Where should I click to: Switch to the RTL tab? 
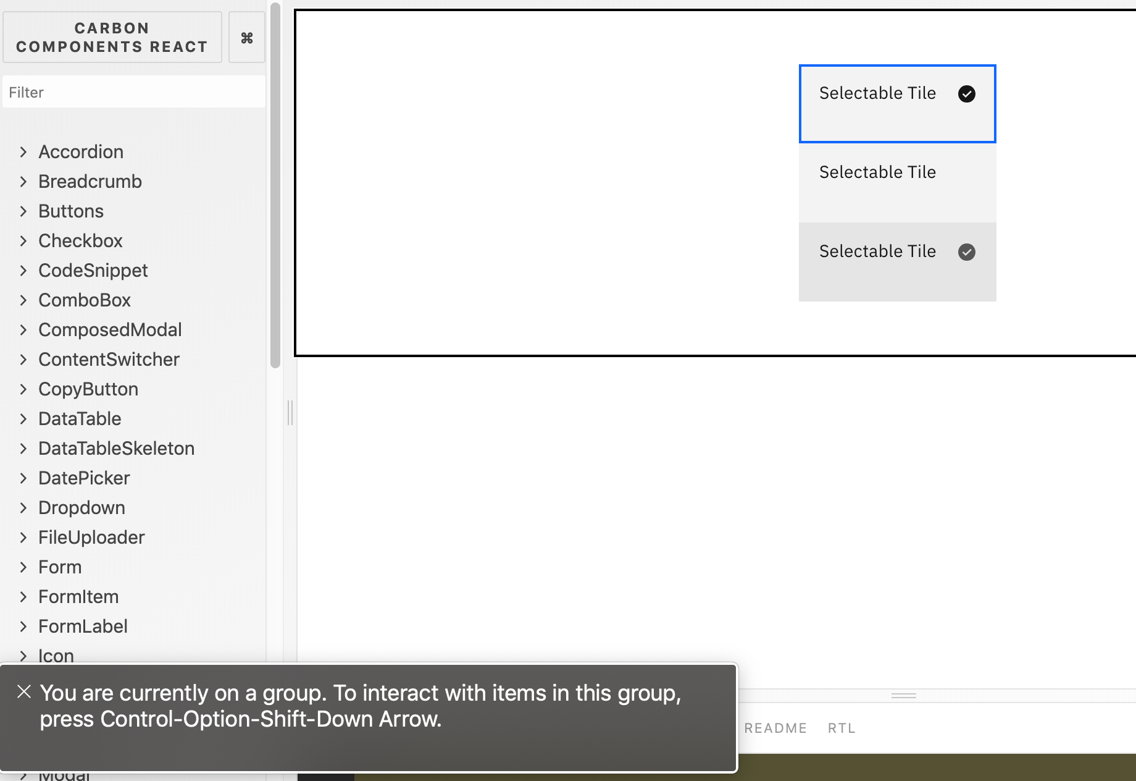(842, 728)
